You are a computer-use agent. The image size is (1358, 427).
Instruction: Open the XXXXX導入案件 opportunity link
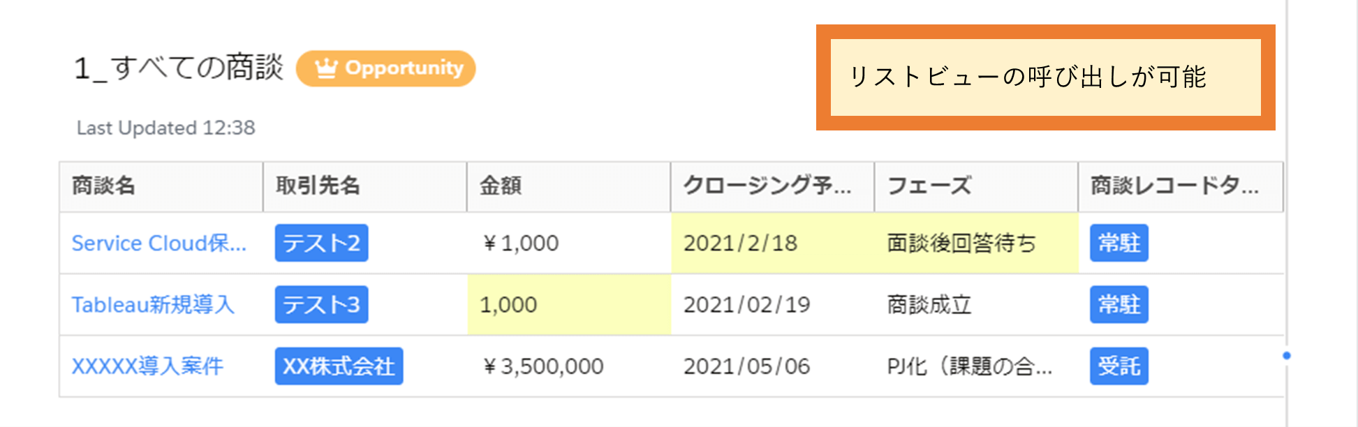(148, 366)
